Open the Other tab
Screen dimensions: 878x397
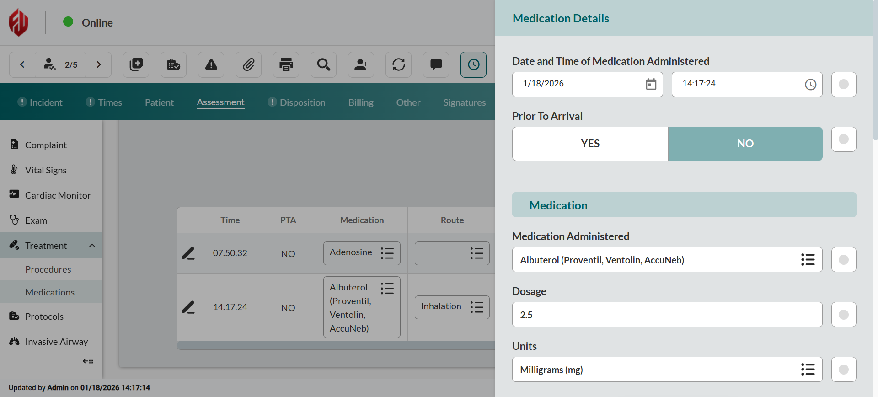(408, 102)
